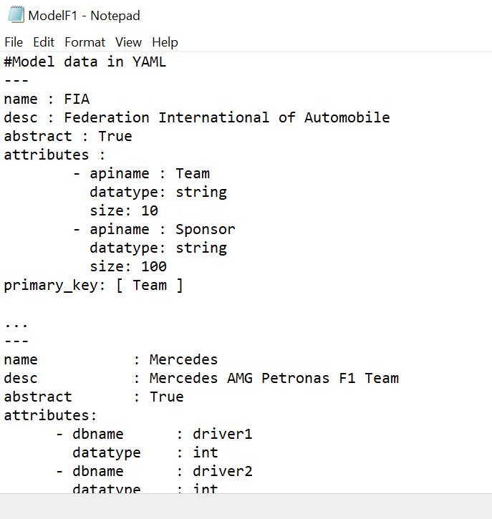492x519 pixels.
Task: Click the Notepad app icon in title bar
Action: pos(16,15)
